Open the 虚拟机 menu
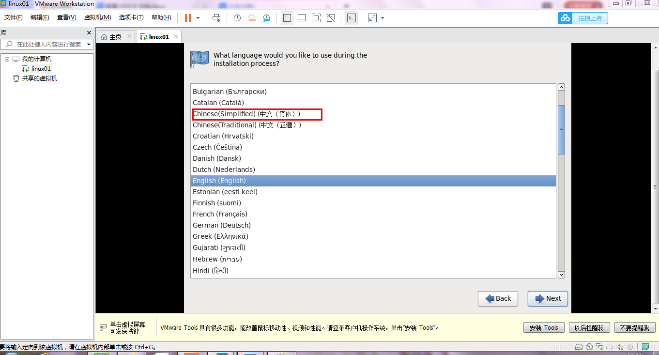Image resolution: width=659 pixels, height=355 pixels. (97, 17)
